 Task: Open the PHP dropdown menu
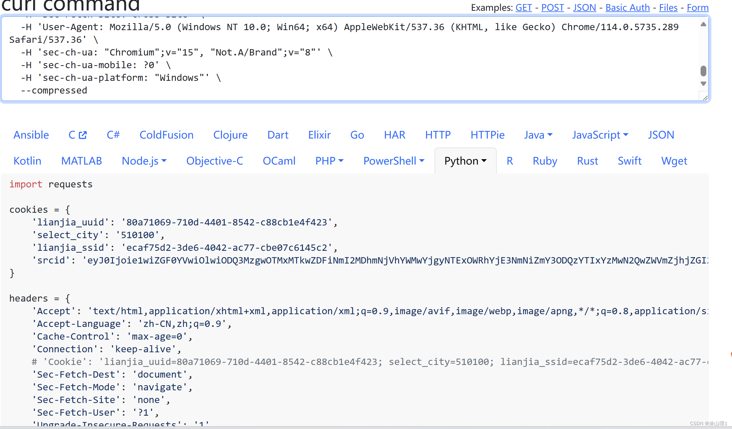pyautogui.click(x=329, y=161)
